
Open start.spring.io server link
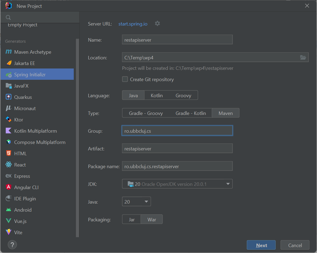point(133,24)
